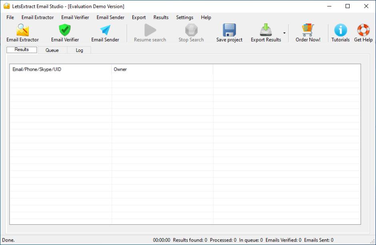The width and height of the screenshot is (376, 245).
Task: Click the 00:00:00 elapsed timer
Action: [x=162, y=240]
